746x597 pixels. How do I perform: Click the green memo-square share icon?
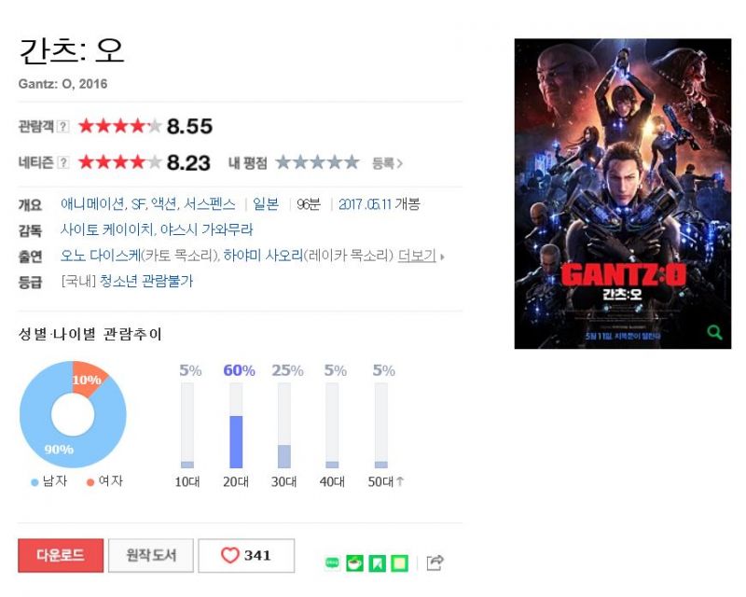[400, 563]
